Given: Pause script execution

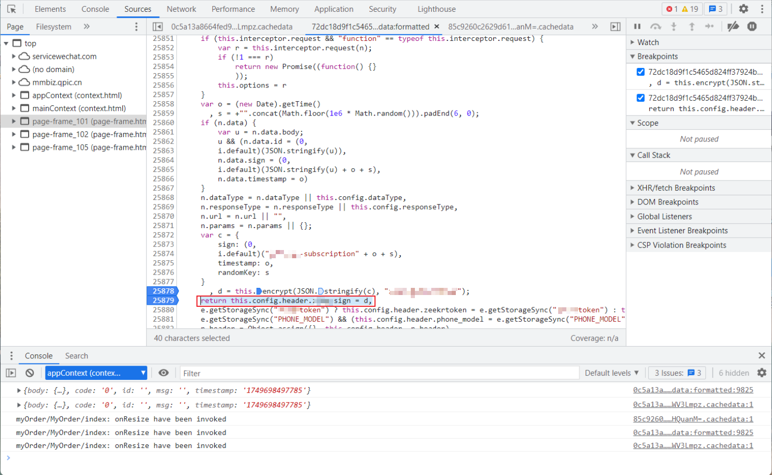Looking at the screenshot, I should point(637,27).
